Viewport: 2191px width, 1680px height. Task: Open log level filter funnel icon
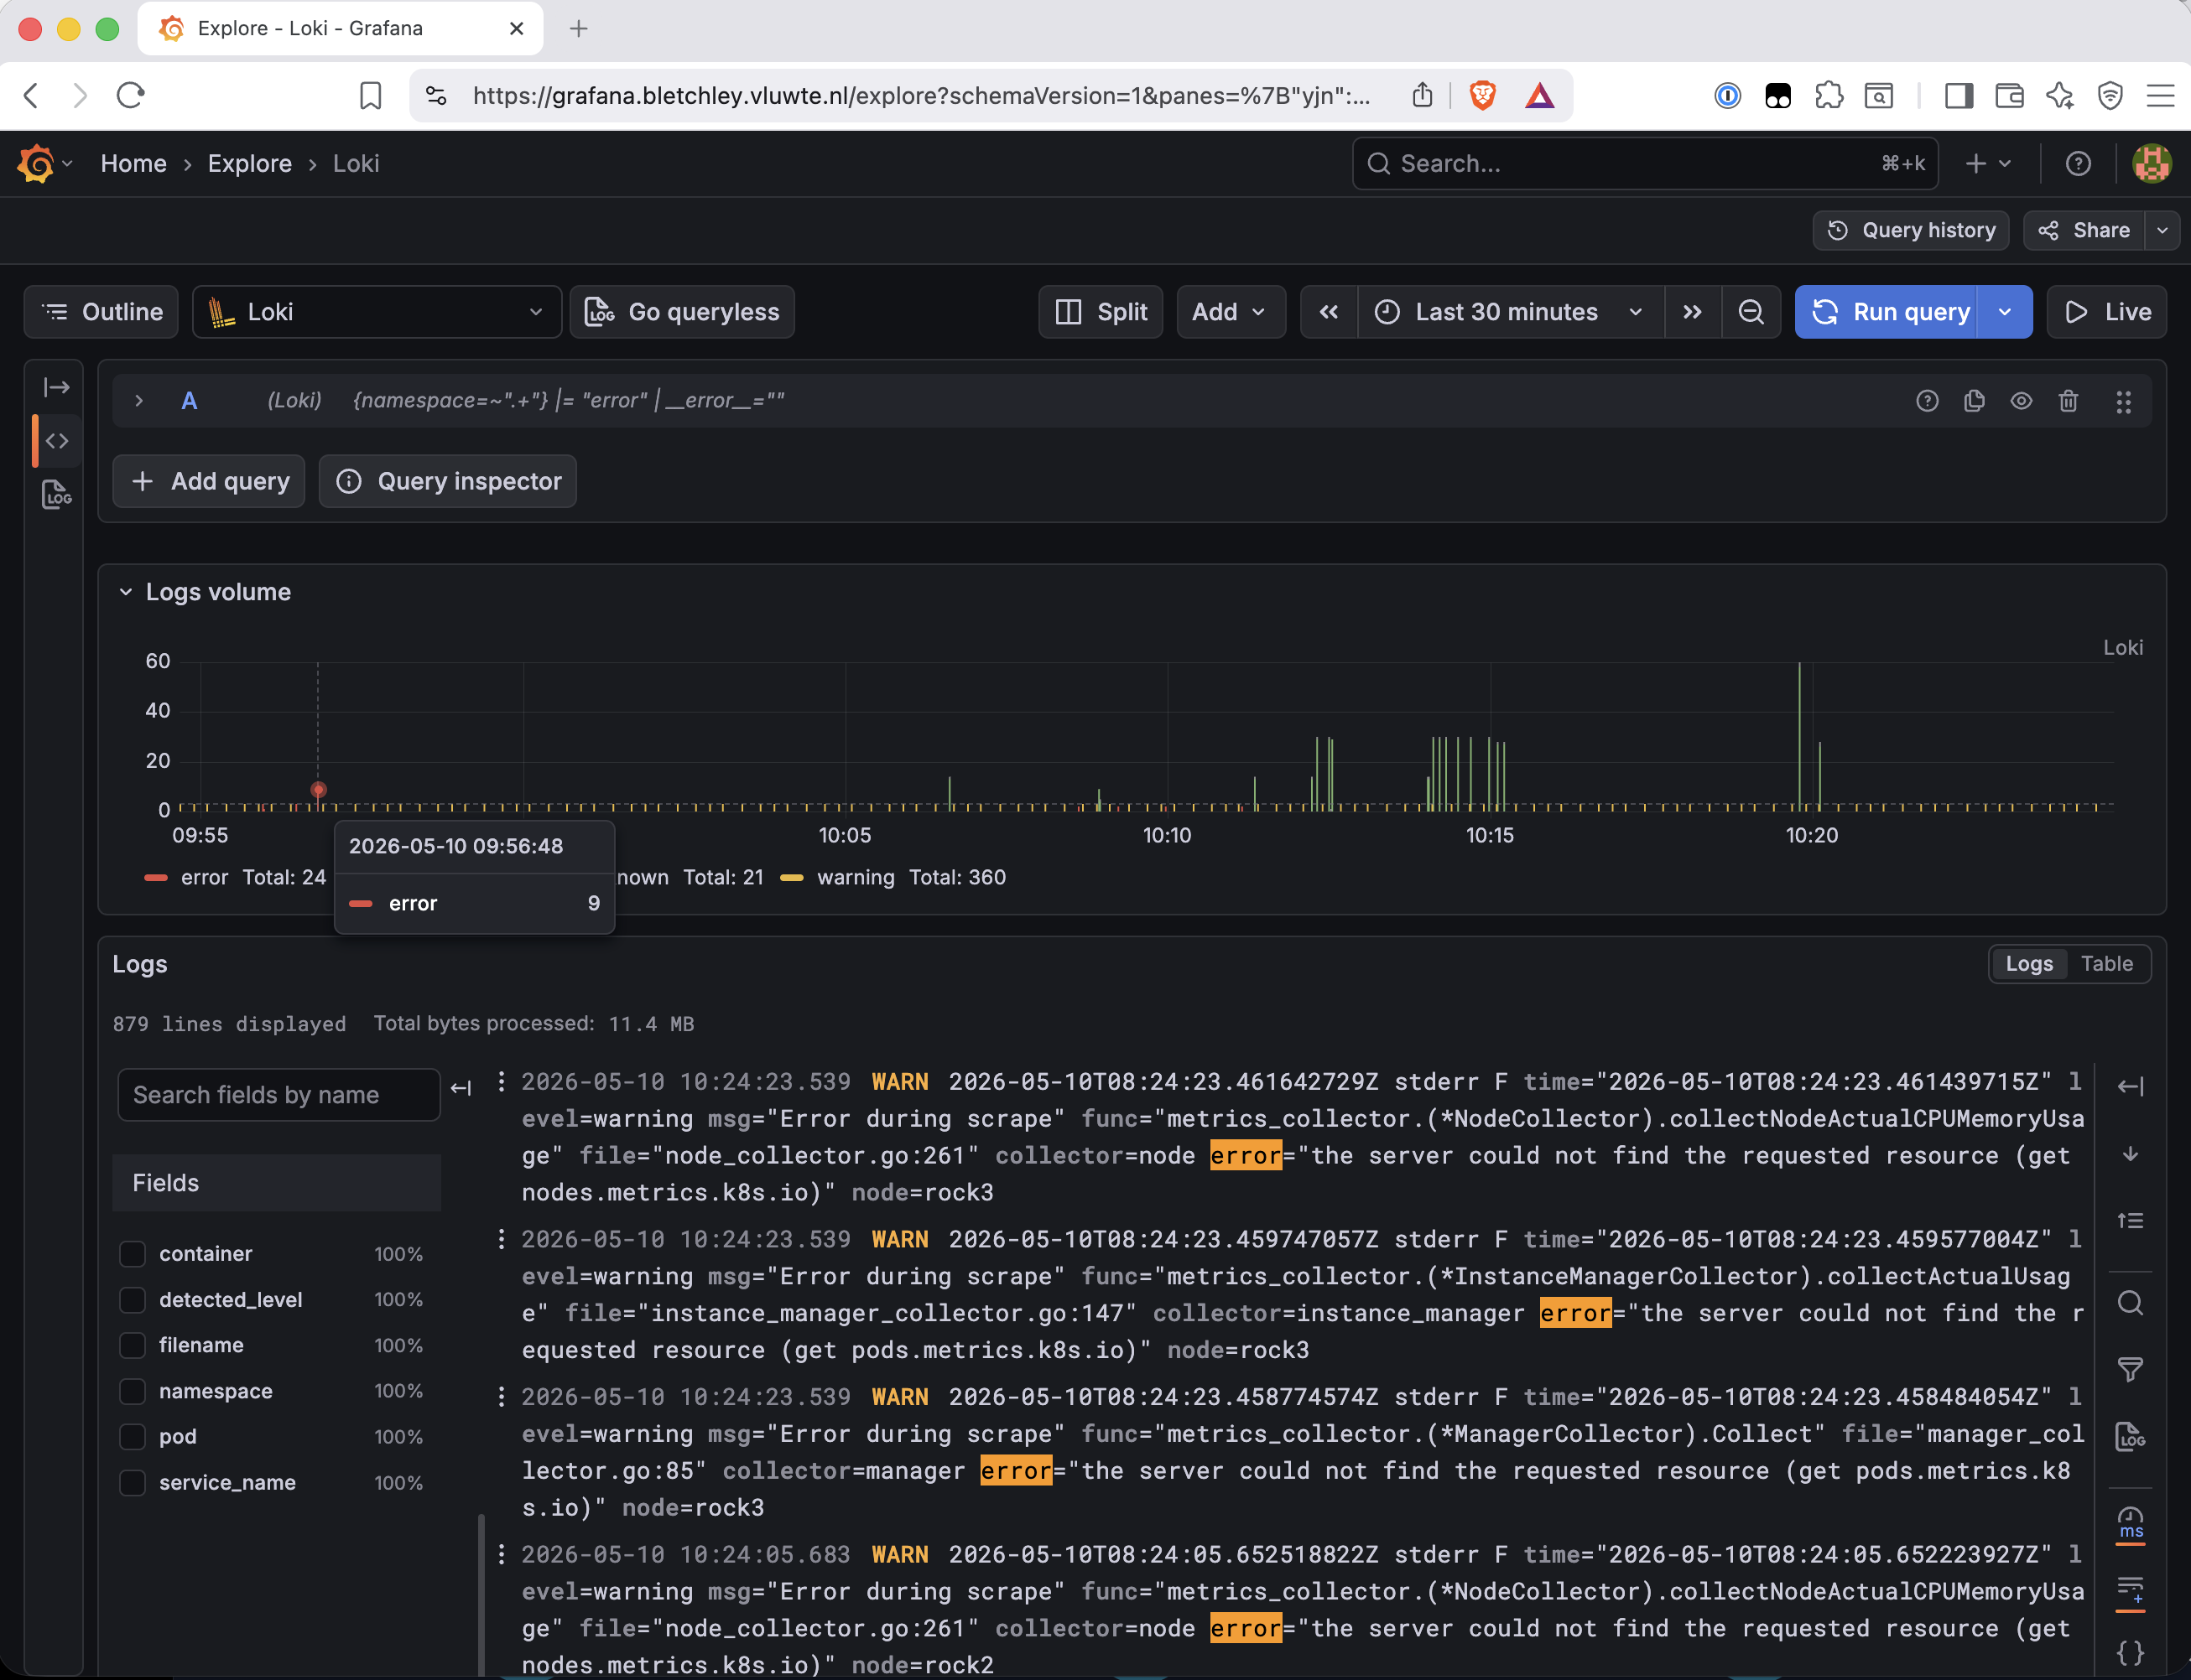(x=2130, y=1369)
